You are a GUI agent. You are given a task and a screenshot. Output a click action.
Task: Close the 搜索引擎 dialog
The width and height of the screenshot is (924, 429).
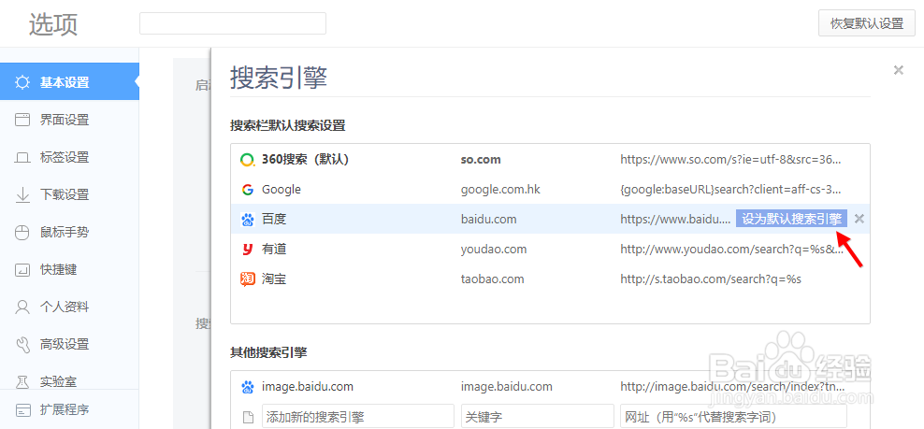[898, 70]
